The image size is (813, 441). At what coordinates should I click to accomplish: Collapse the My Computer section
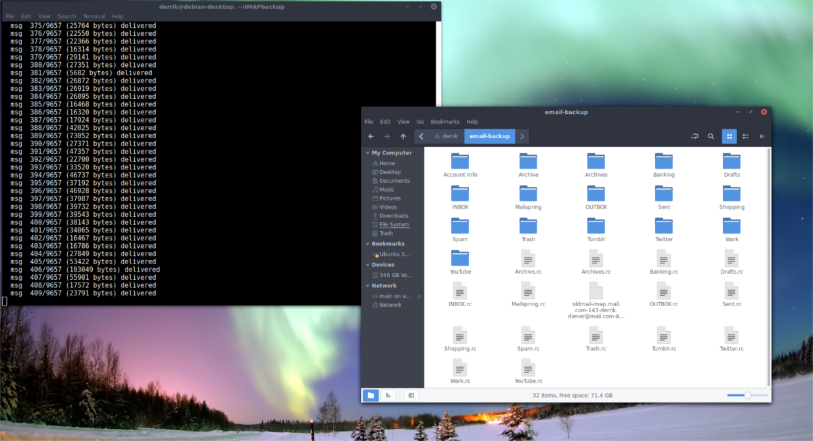(x=367, y=152)
